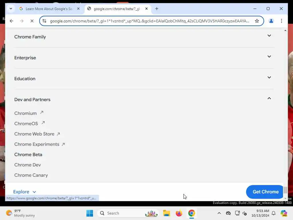Viewport: 293px width, 220px height.
Task: Open the weather widget showing 91°F
Action: (21, 213)
